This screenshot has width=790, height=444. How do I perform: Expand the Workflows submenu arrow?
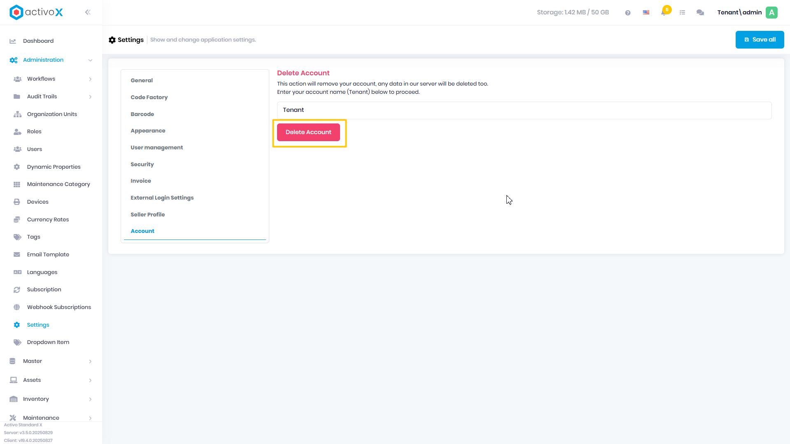coord(90,79)
